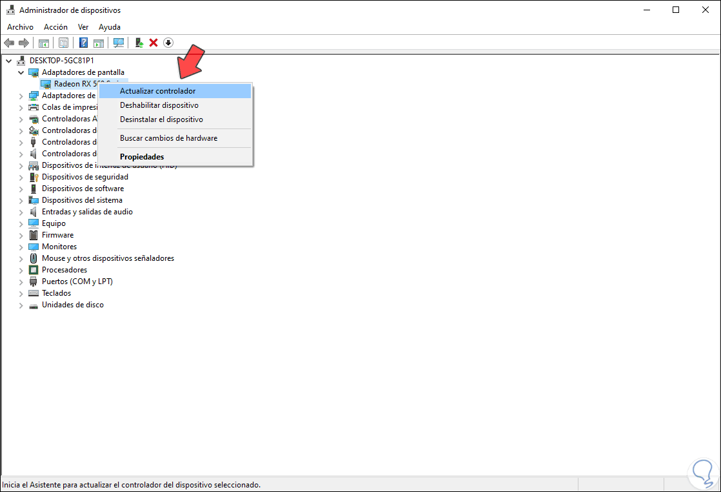Open the Acción menu in menu bar
Image resolution: width=721 pixels, height=492 pixels.
click(x=55, y=27)
